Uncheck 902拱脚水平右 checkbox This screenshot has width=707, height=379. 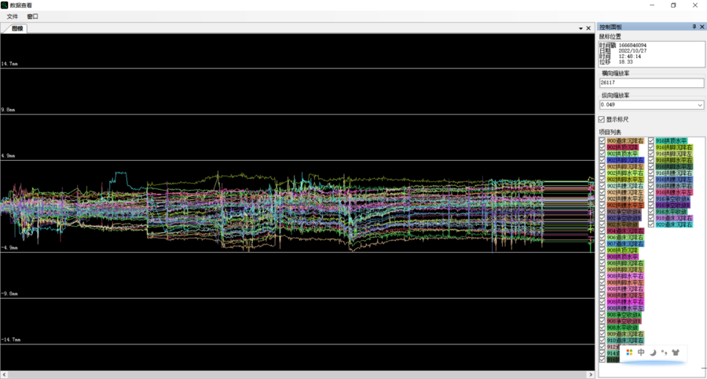point(603,173)
